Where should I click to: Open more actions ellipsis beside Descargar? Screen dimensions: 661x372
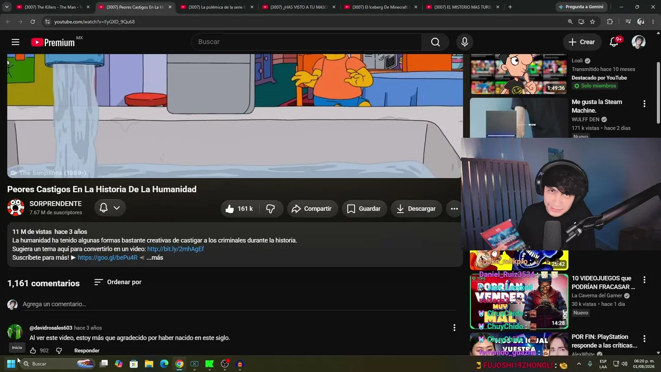pyautogui.click(x=454, y=209)
